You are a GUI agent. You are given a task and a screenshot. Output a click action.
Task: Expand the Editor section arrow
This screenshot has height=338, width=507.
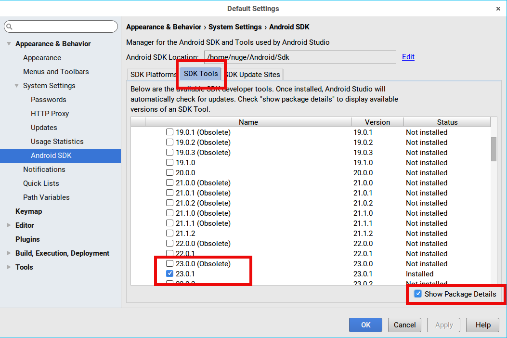(9, 225)
